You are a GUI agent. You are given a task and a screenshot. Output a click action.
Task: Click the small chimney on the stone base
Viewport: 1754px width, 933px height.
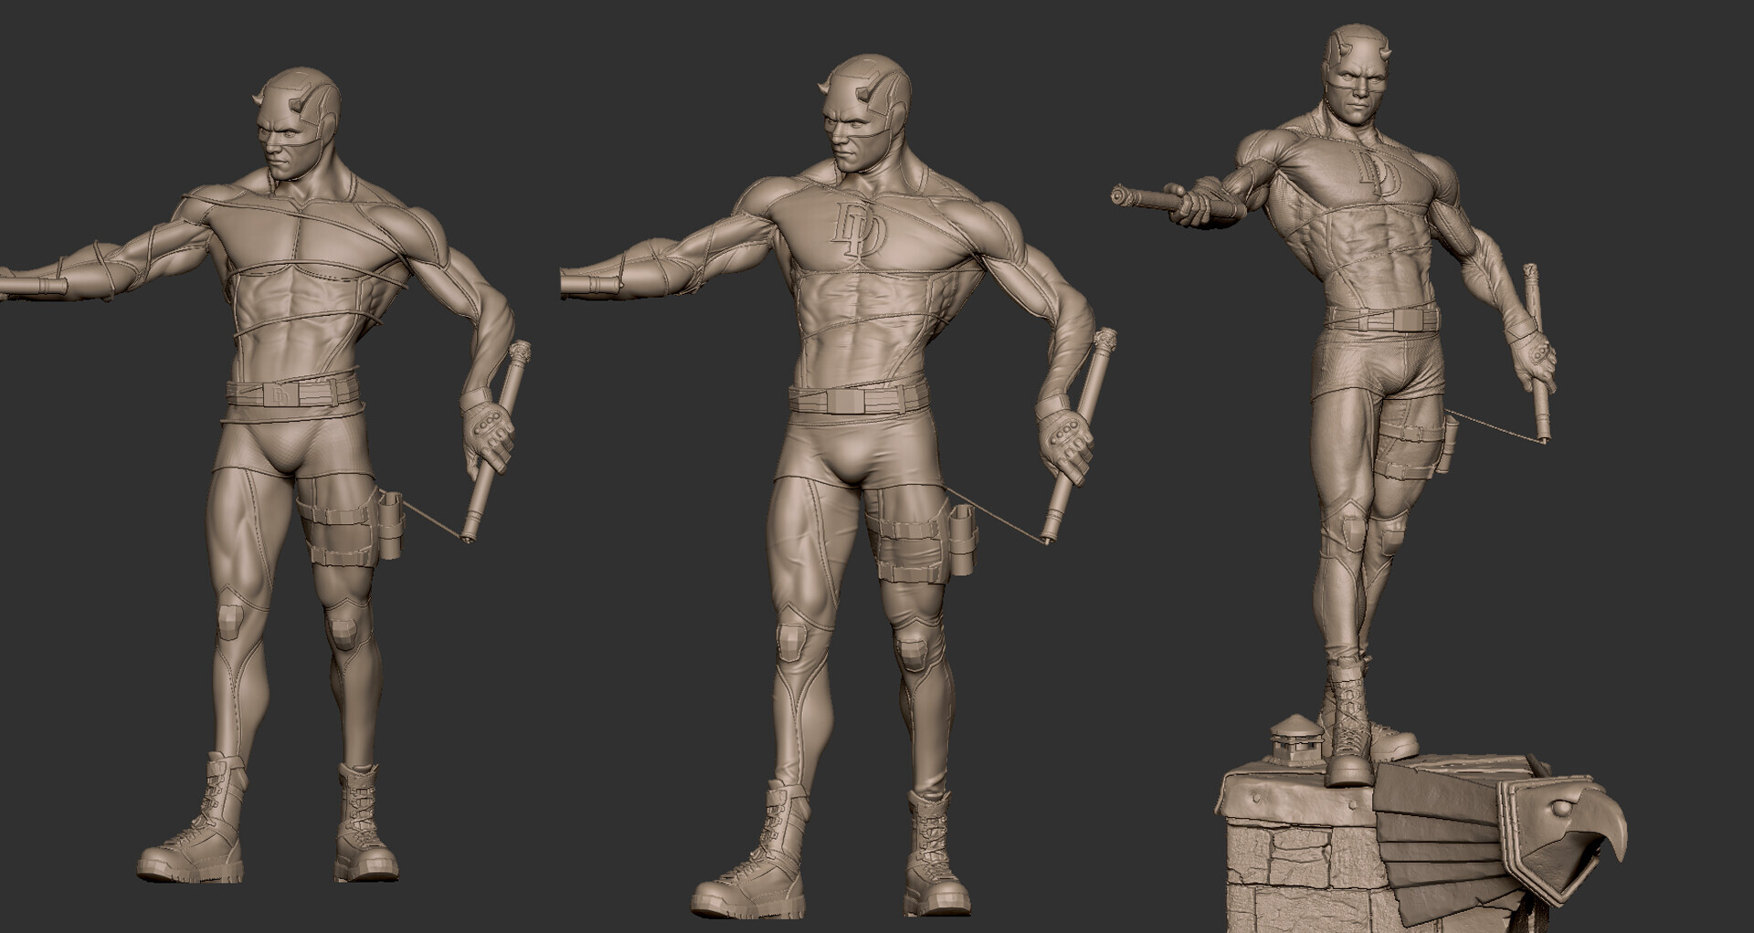pos(1295,741)
